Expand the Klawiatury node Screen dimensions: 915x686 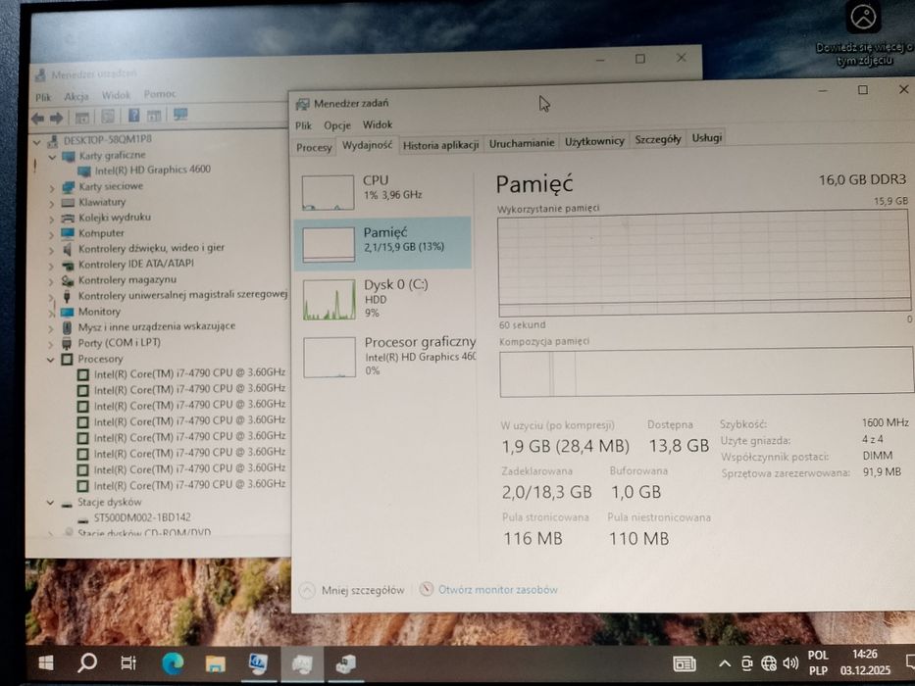click(x=52, y=204)
